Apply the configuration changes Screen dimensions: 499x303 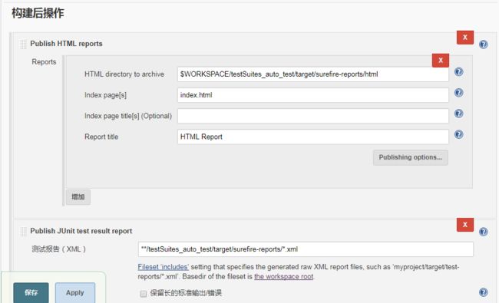click(x=75, y=293)
